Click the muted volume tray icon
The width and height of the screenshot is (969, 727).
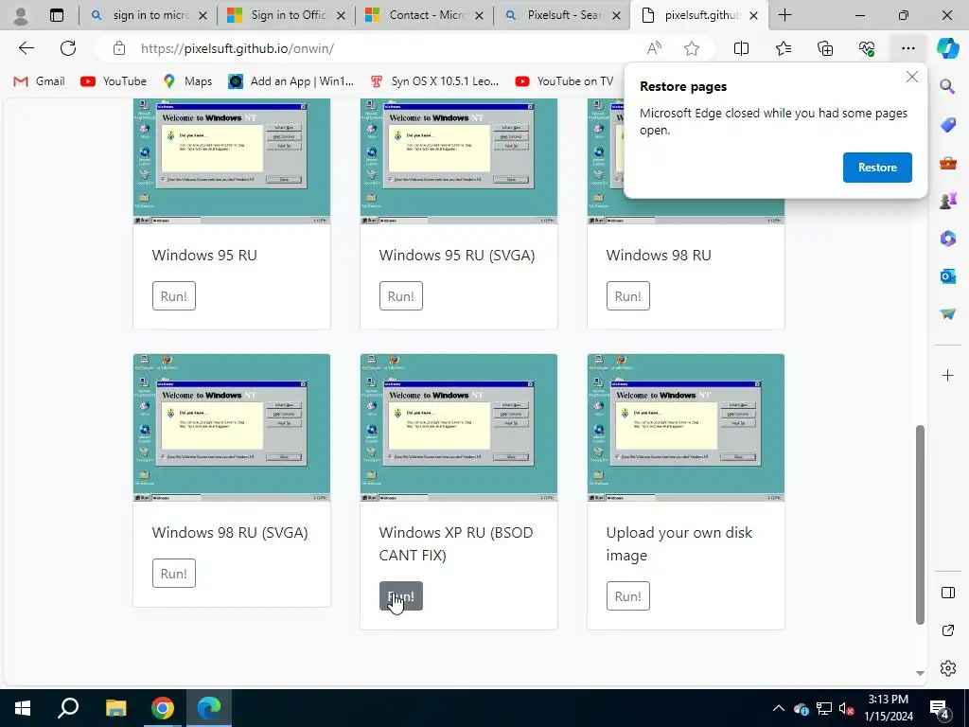click(847, 708)
